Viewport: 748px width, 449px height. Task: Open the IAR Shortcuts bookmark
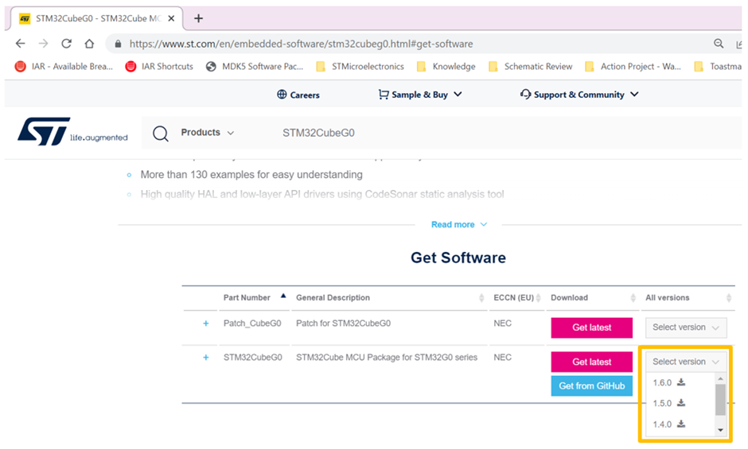(159, 66)
